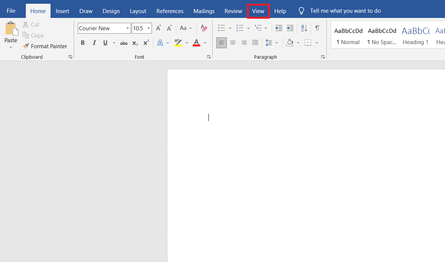Switch to the Insert tab
The image size is (445, 262).
[63, 11]
